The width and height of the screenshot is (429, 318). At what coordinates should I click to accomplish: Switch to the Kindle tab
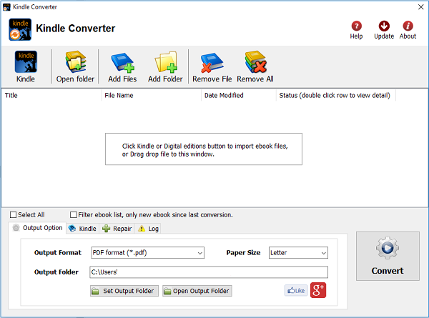tap(82, 229)
